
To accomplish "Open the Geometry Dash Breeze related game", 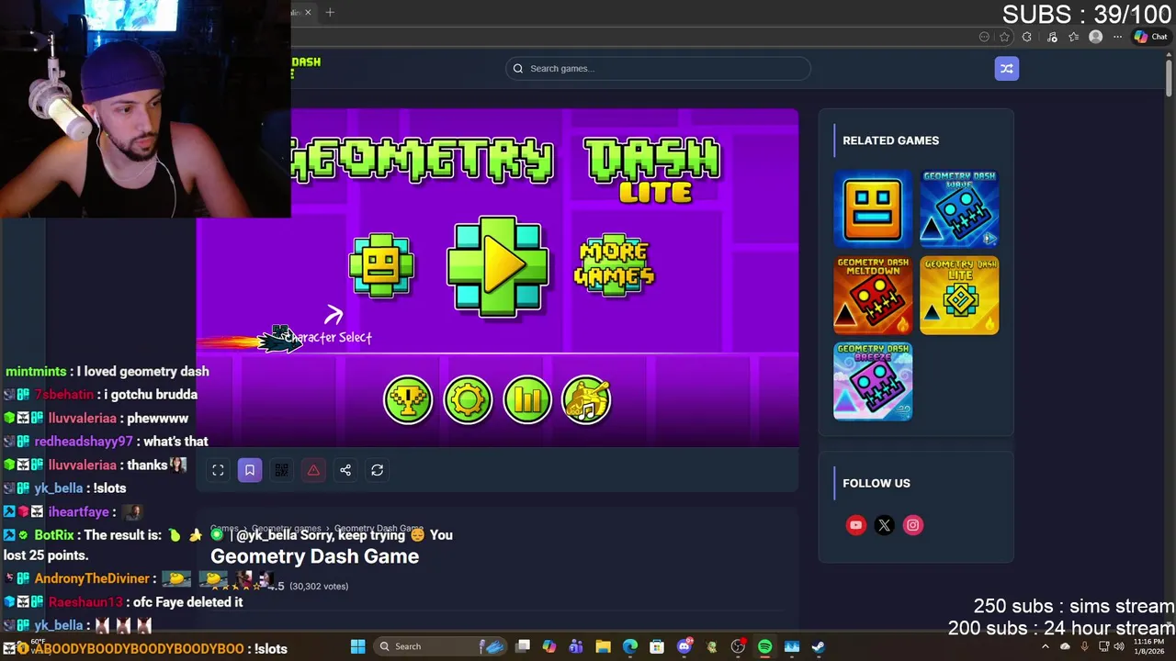I will coord(873,381).
